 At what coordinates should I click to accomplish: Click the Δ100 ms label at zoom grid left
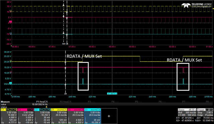coord(16,97)
